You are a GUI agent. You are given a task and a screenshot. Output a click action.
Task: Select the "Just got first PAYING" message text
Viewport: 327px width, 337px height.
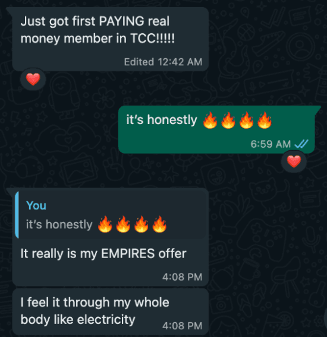pyautogui.click(x=98, y=30)
